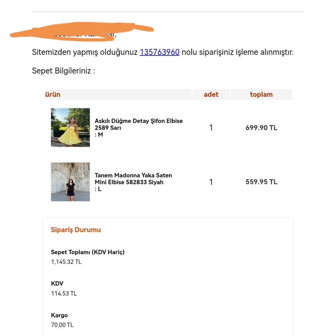336x336 pixels.
Task: Click the 559.95 TL price
Action: [x=261, y=182]
